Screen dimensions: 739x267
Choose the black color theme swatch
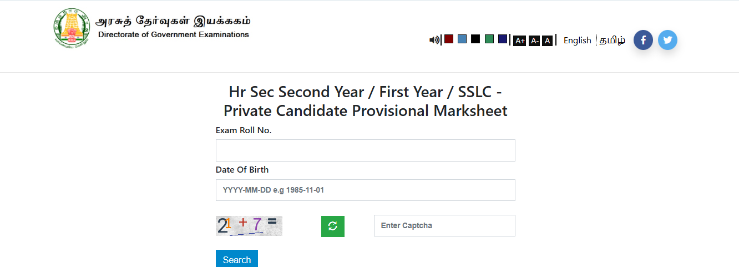(475, 39)
